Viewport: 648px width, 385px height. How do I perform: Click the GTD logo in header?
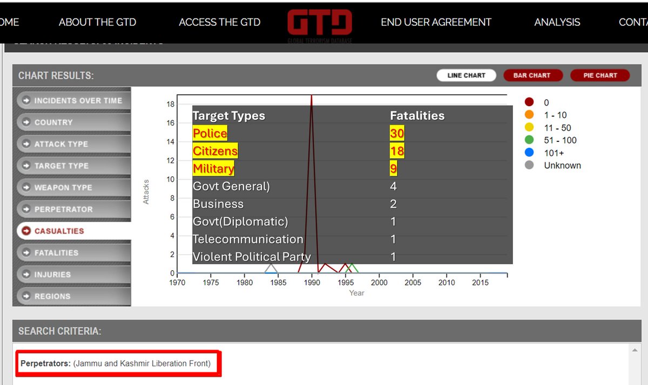[x=320, y=25]
